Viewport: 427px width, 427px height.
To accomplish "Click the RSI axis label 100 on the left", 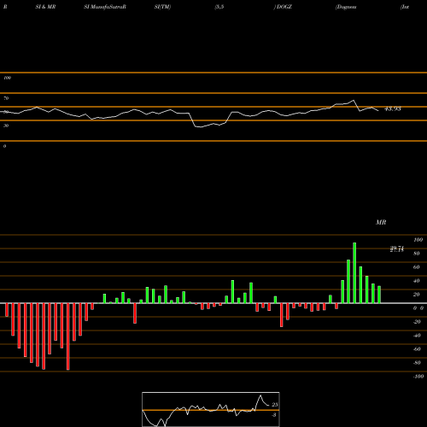I will [x=7, y=78].
